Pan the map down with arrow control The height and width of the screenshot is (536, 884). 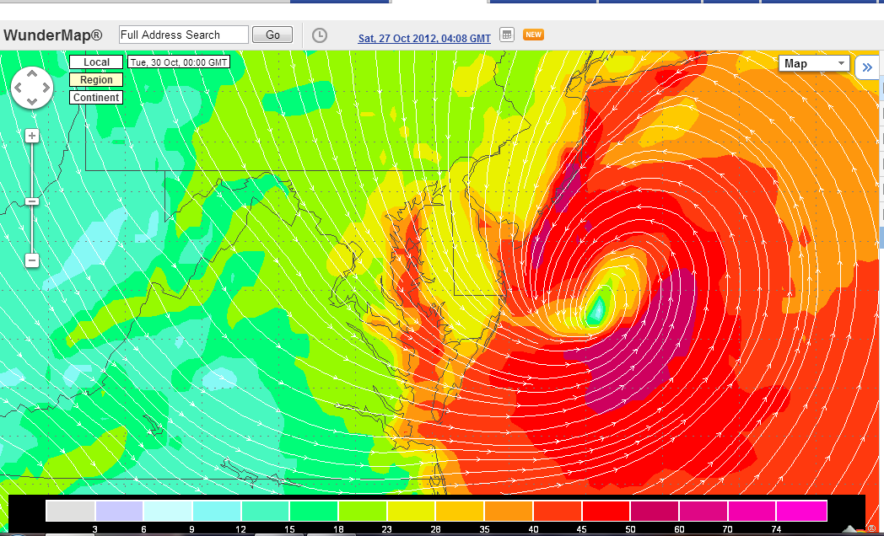click(32, 101)
